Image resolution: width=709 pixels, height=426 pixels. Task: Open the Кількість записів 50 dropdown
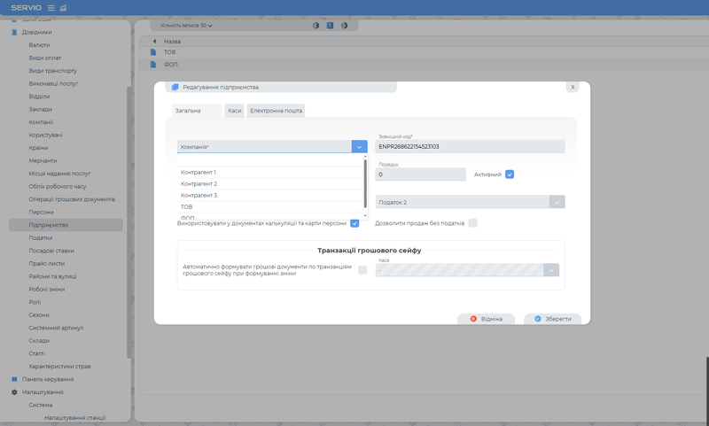pos(184,26)
